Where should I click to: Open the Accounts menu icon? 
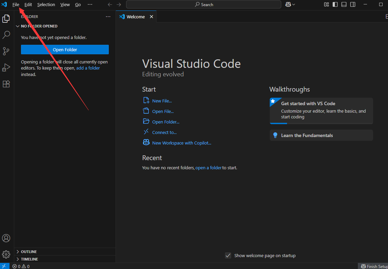pos(6,238)
